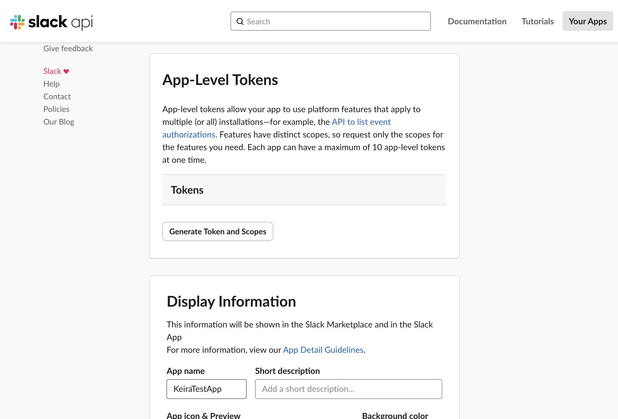
Task: Click the Give feedback sidebar link
Action: pos(68,48)
